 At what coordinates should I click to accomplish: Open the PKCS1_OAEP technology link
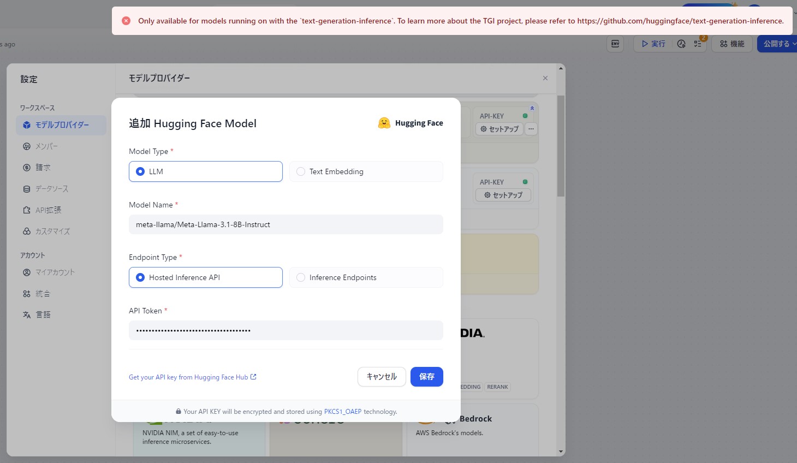[x=343, y=412]
